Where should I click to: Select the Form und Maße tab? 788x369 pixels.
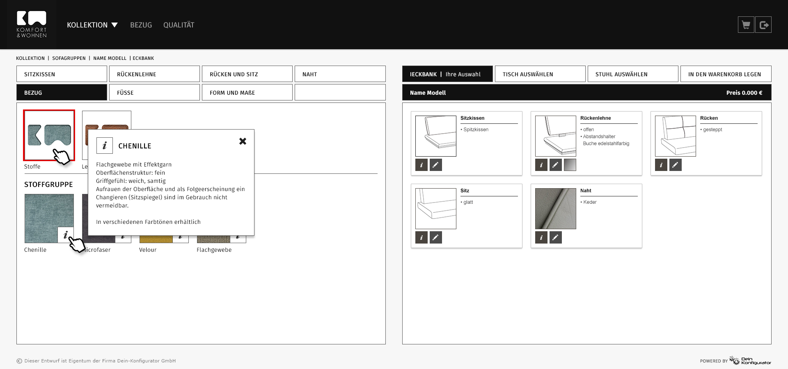pos(247,93)
